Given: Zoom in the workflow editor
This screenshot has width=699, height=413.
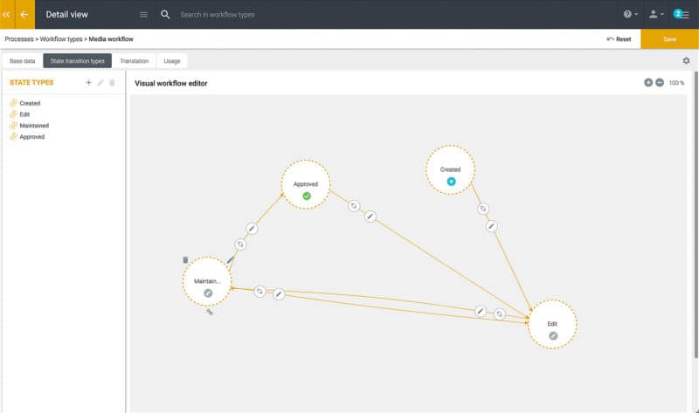Looking at the screenshot, I should pos(648,82).
